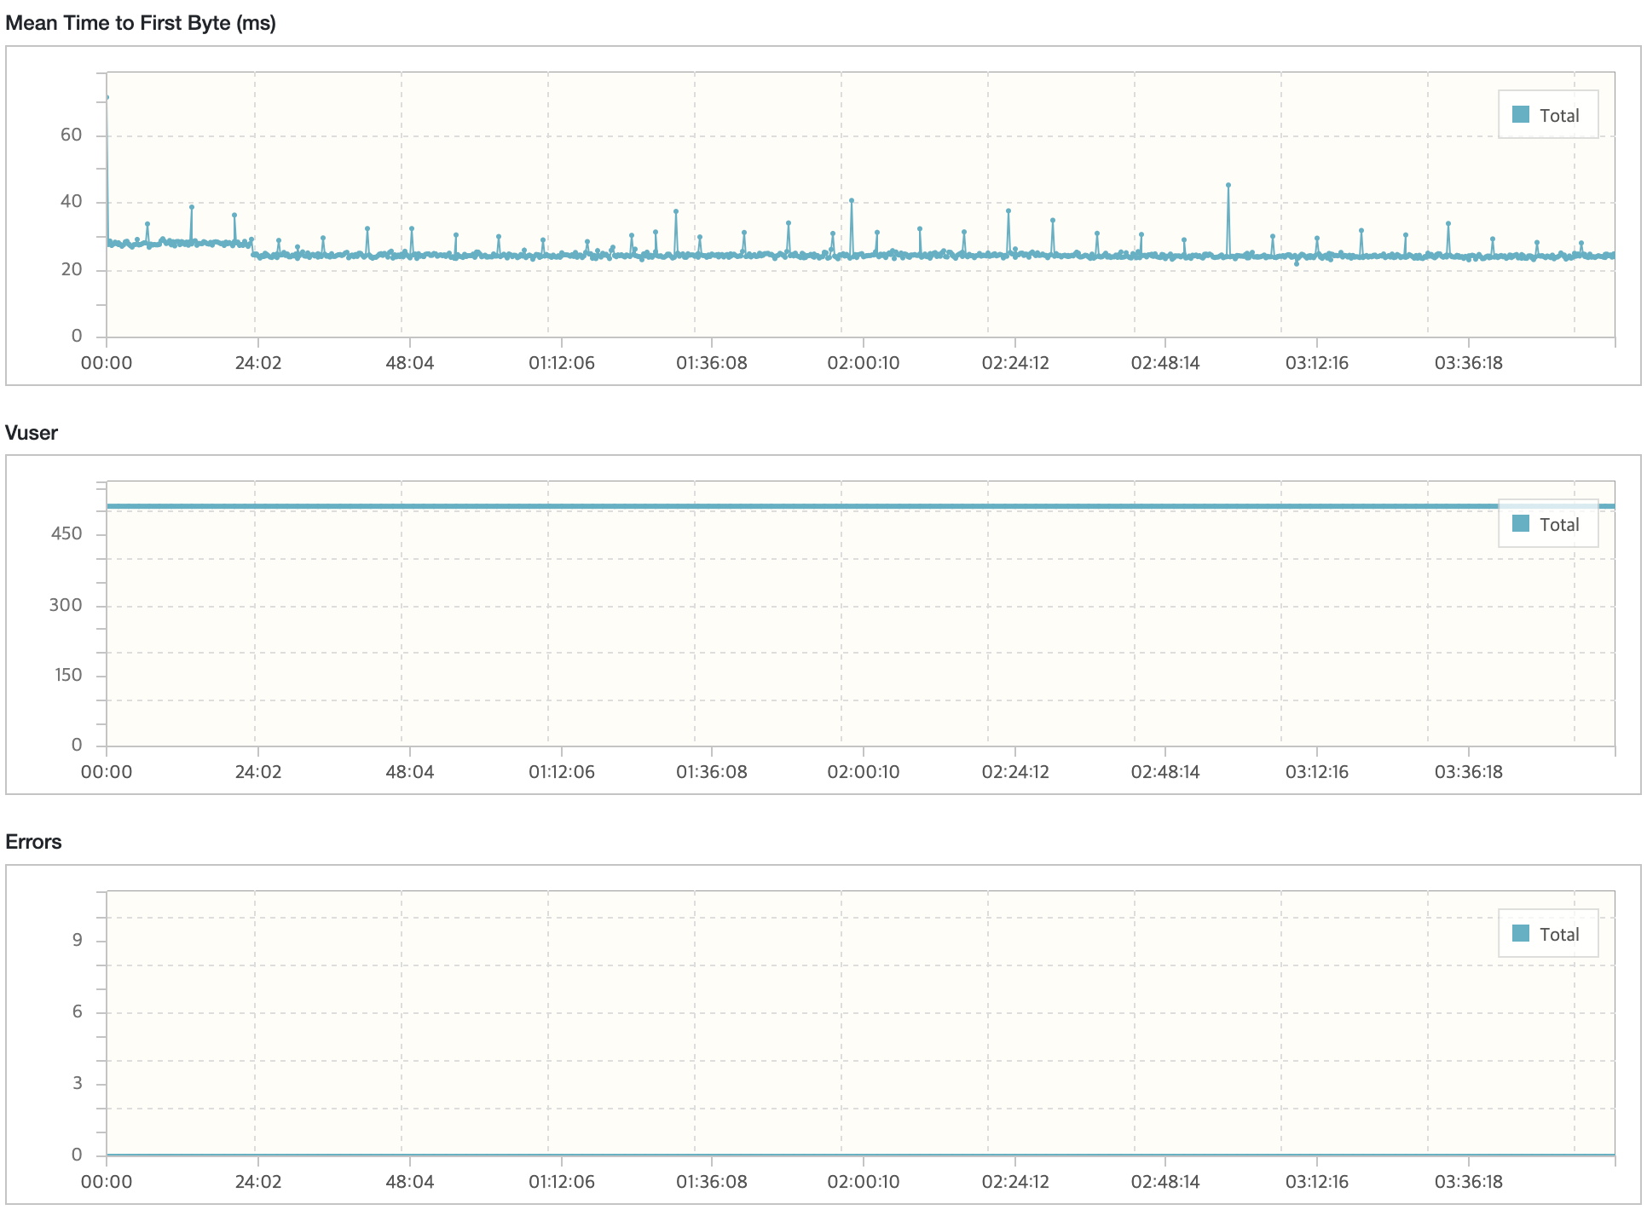Image resolution: width=1647 pixels, height=1210 pixels.
Task: Click the 450 y-axis label in Vuser chart
Action: tap(66, 534)
